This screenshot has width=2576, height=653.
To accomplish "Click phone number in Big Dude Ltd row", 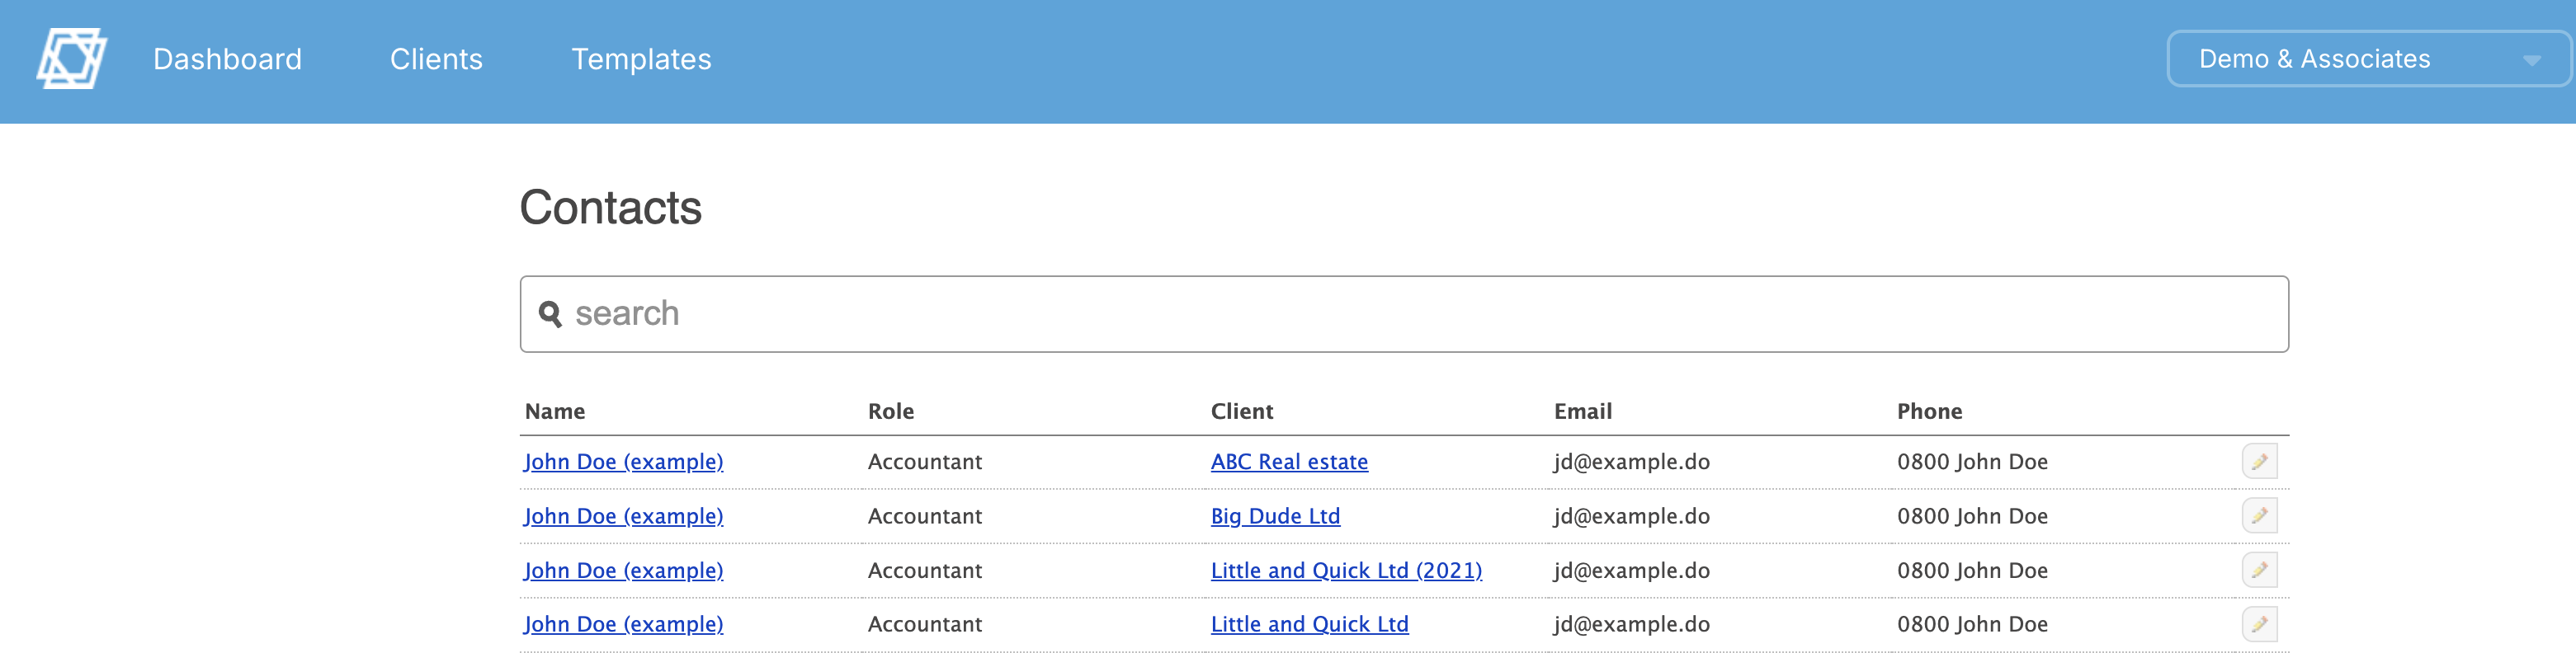I will coord(1972,516).
